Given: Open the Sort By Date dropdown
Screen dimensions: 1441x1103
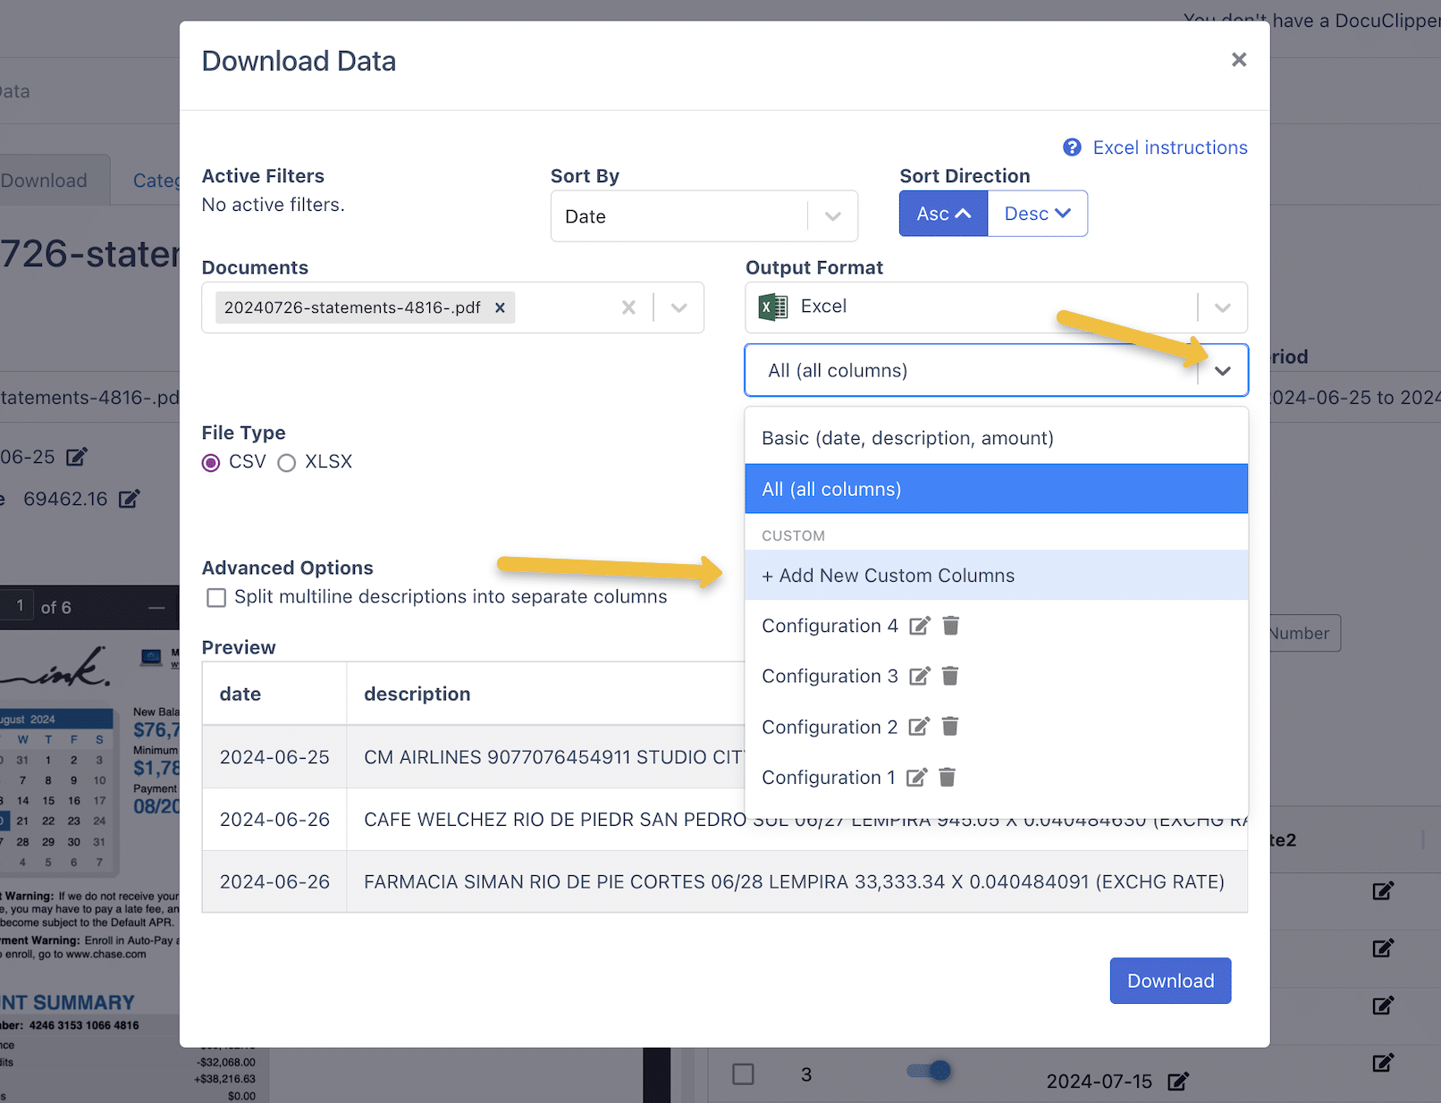Looking at the screenshot, I should [704, 215].
